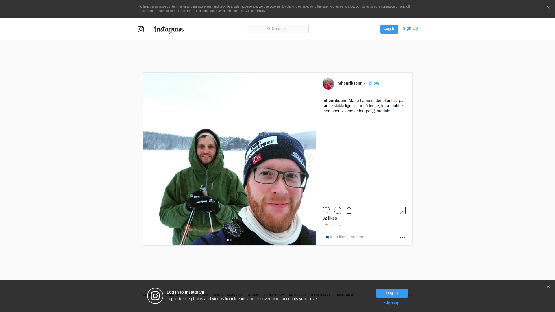Open the LANGUAGE footer selector
Viewport: 555px width, 312px height.
coord(344,295)
